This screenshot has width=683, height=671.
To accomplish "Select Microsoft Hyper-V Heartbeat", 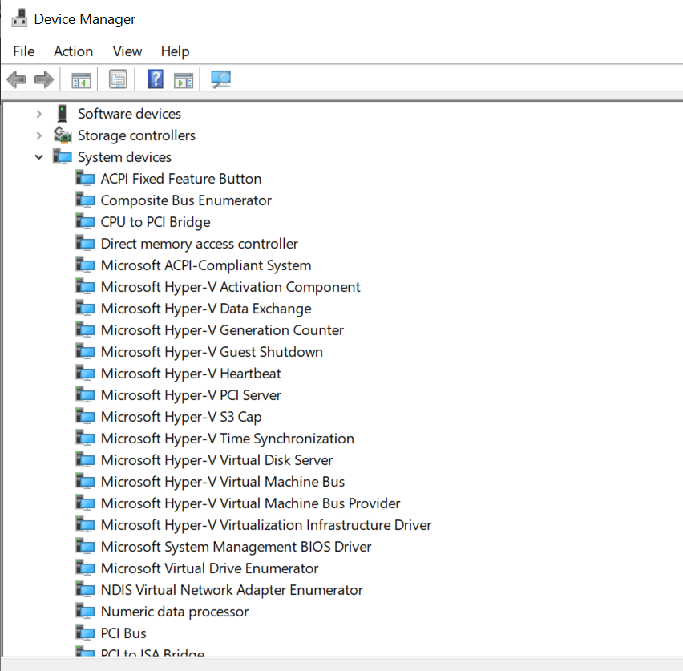I will [191, 374].
